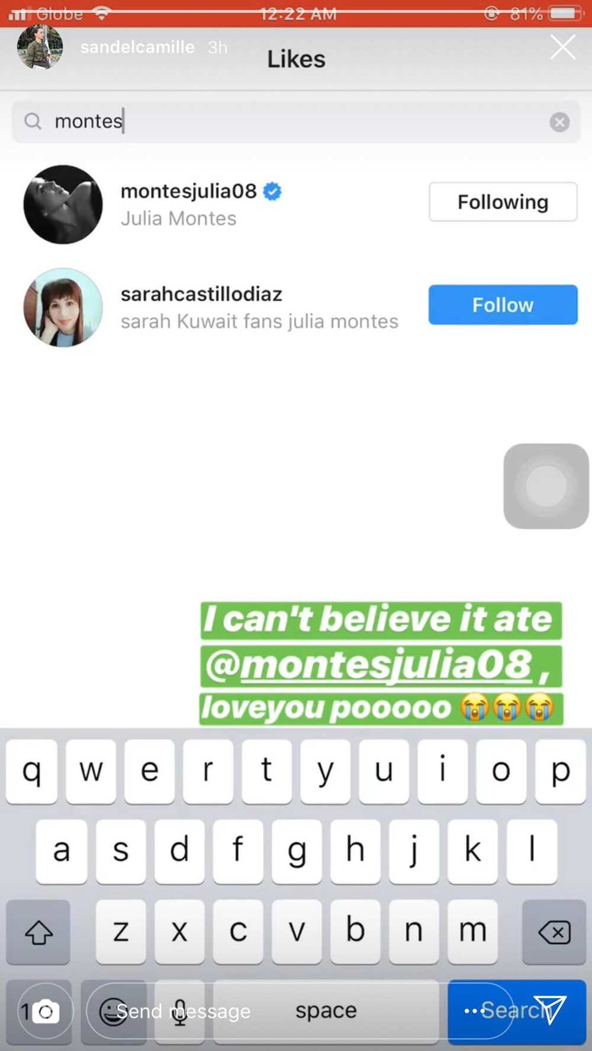Image resolution: width=592 pixels, height=1051 pixels.
Task: Tap the sandelcamille username
Action: pyautogui.click(x=137, y=47)
